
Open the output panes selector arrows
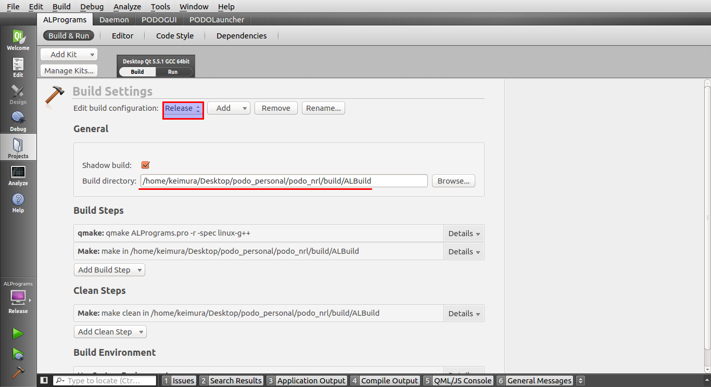[581, 381]
